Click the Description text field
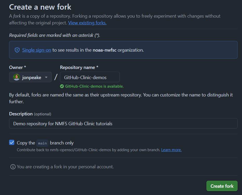 (x=123, y=123)
